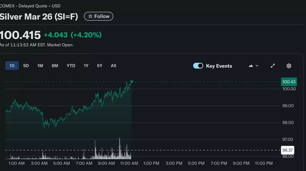This screenshot has width=306, height=171.
Task: Click the previous close 96.37 label
Action: 287,150
